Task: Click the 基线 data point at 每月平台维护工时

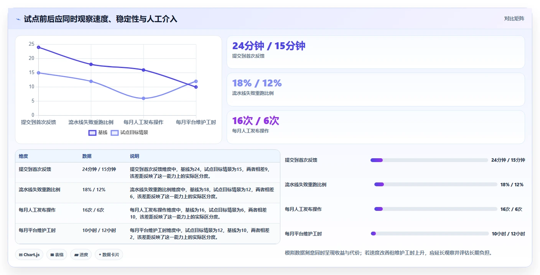Action: (x=196, y=87)
